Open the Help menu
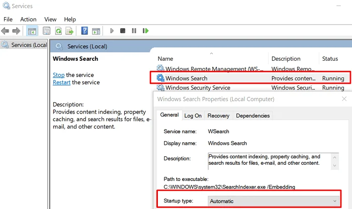Screen dimensions: 352x209 pos(70,19)
